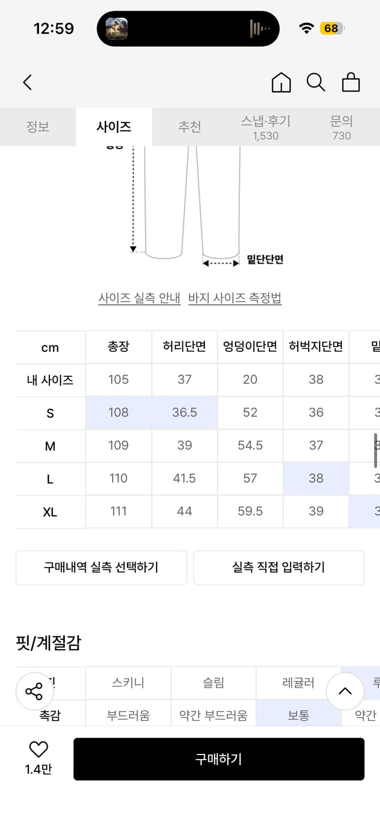Select size M row in the size chart

pos(50,446)
